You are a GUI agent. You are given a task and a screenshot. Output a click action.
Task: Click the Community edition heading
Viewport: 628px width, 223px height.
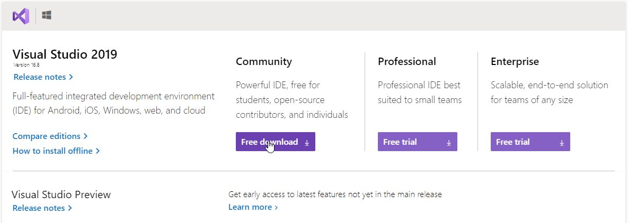click(264, 61)
